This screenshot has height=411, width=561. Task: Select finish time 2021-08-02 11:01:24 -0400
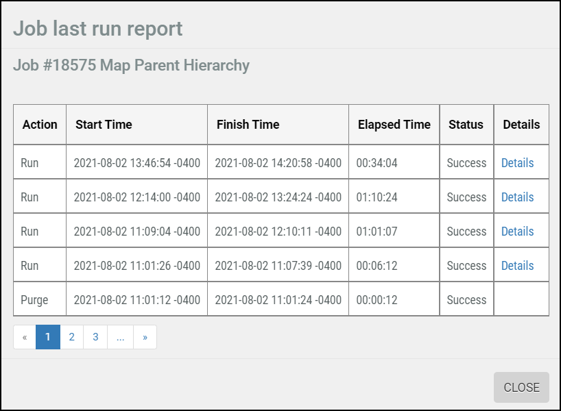coord(278,300)
